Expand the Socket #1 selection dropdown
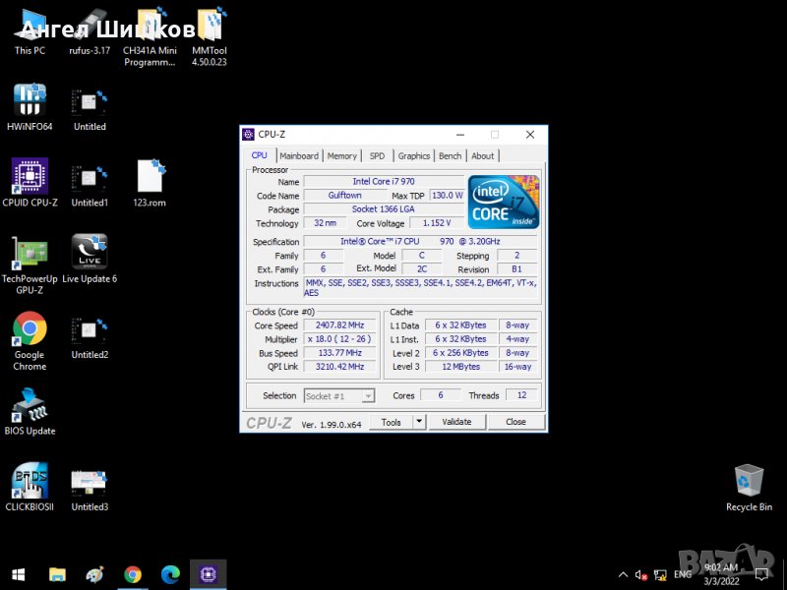787x590 pixels. tap(369, 396)
